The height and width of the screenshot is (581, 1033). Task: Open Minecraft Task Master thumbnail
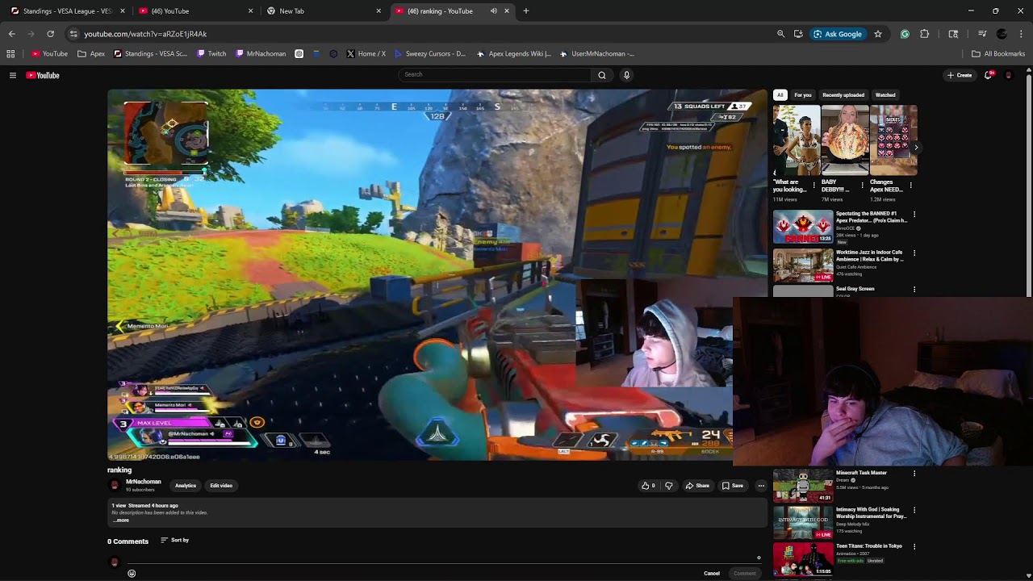click(803, 486)
